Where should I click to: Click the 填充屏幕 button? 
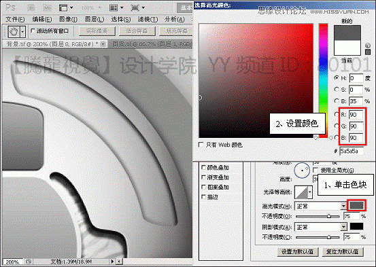(176, 31)
